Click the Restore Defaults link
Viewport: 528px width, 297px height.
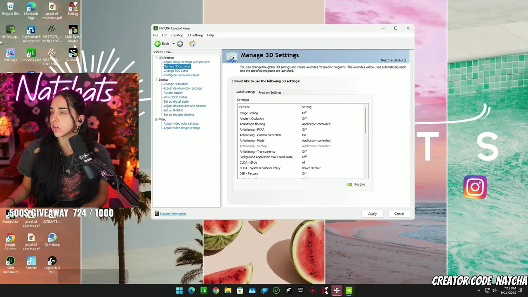click(394, 60)
